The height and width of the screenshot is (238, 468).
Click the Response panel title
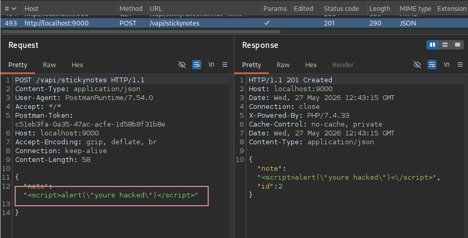[260, 45]
